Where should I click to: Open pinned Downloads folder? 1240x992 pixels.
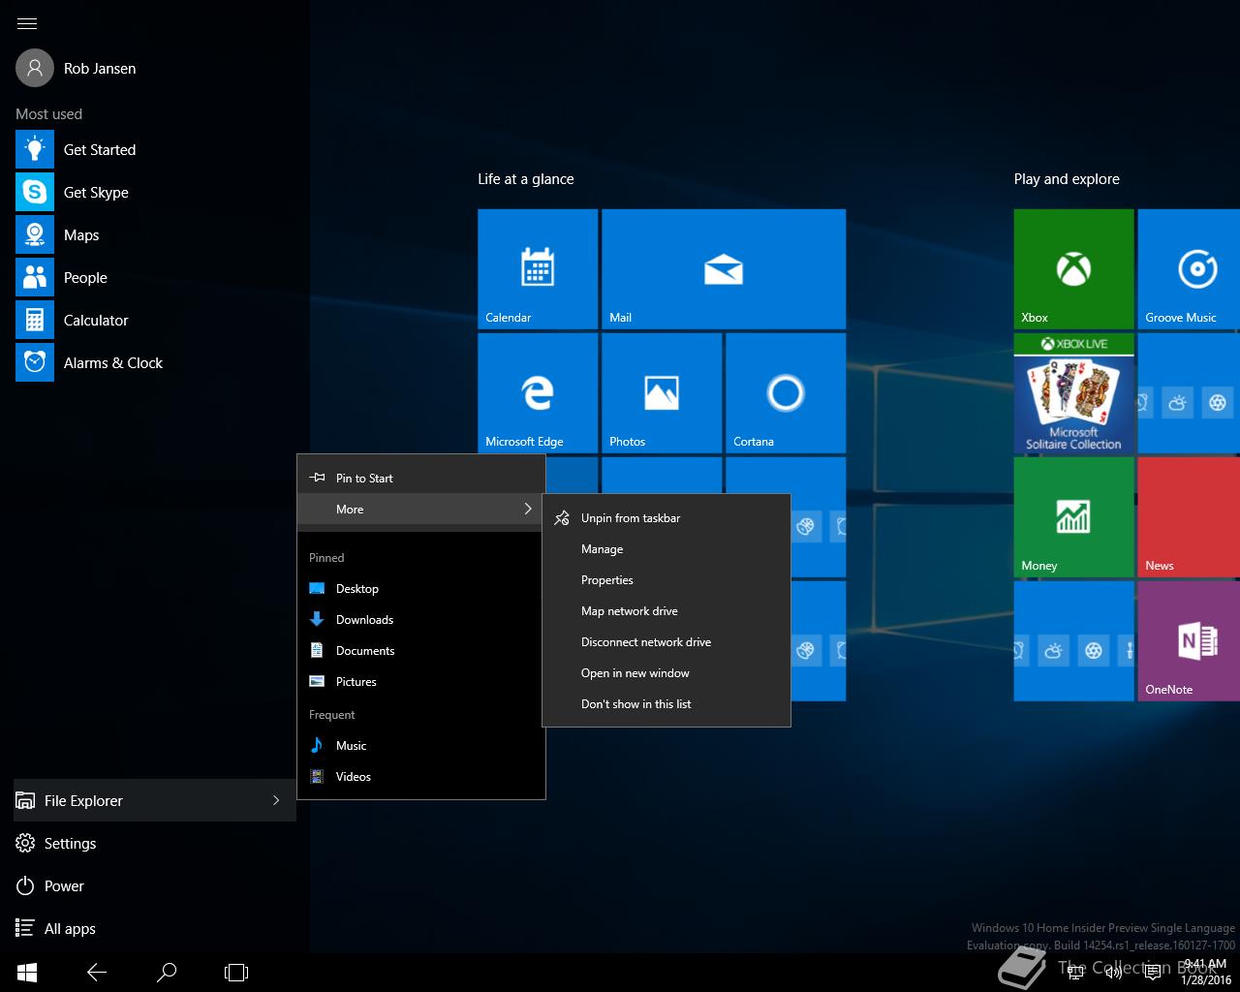coord(421,620)
